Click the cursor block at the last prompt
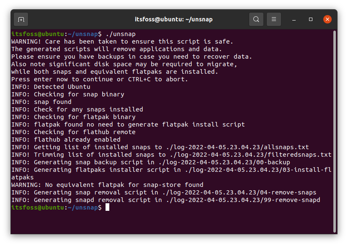 point(107,207)
